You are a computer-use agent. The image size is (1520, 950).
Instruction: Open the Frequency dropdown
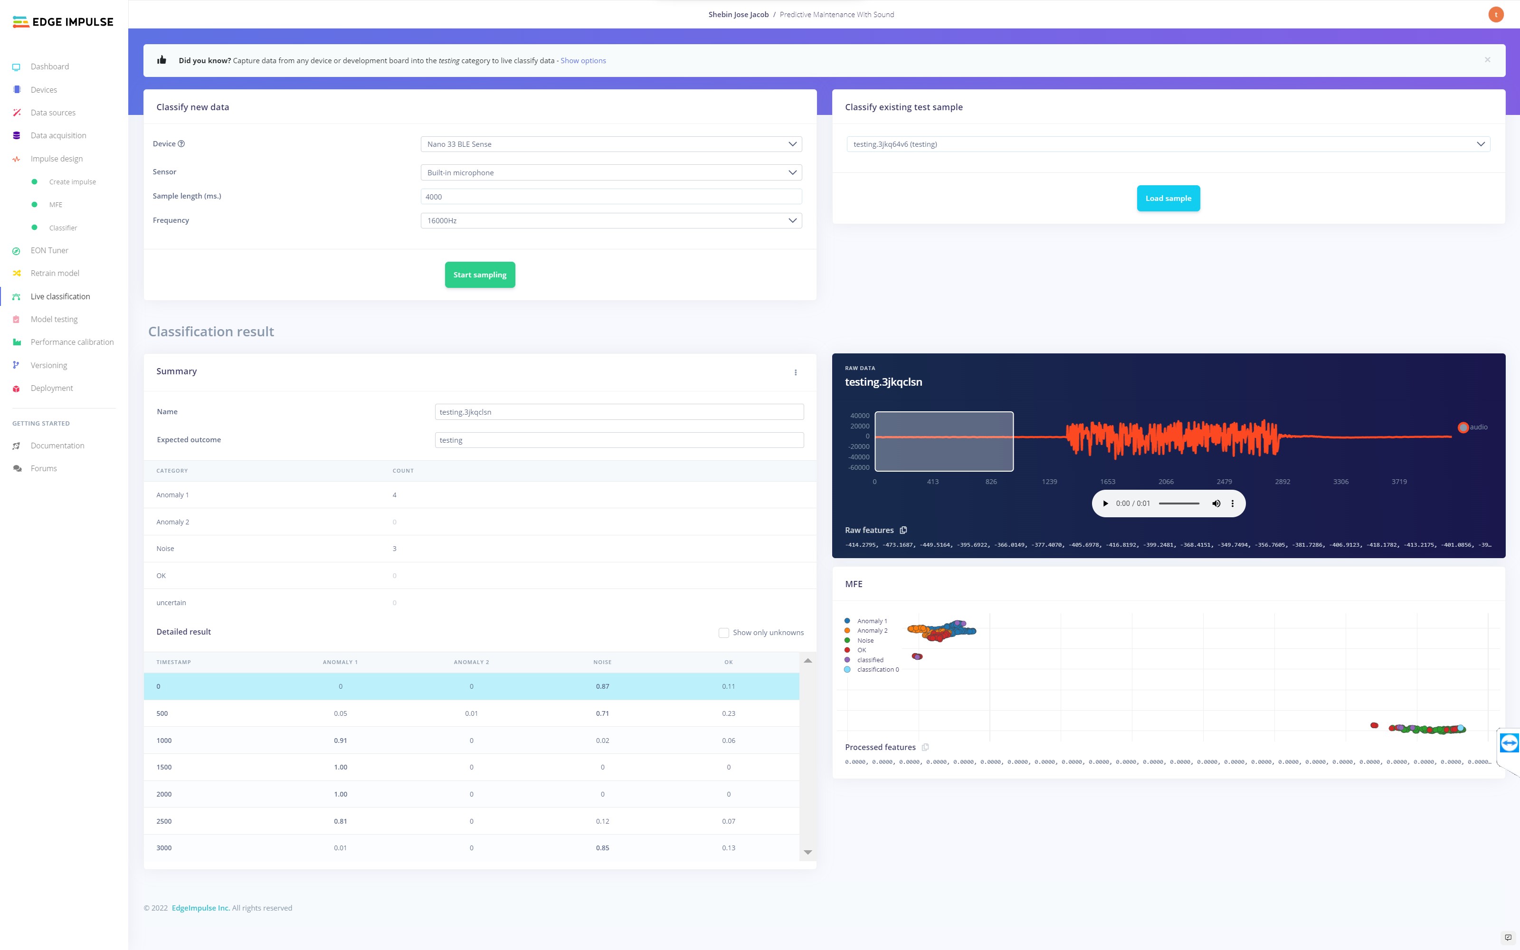[610, 220]
